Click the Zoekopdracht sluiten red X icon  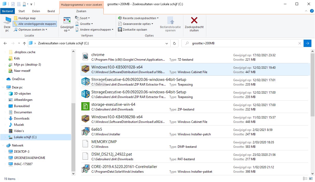[x=194, y=20]
